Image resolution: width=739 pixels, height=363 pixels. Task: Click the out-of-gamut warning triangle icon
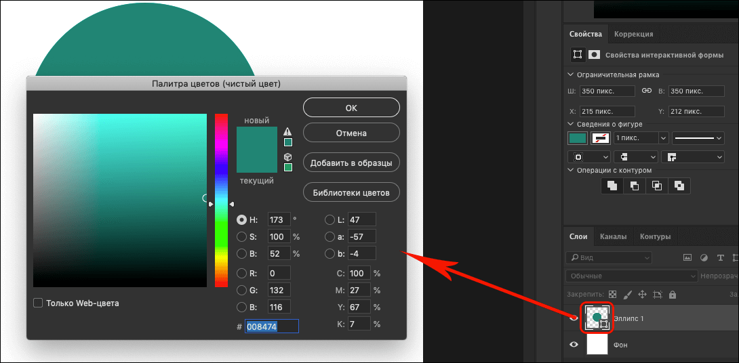[x=287, y=131]
